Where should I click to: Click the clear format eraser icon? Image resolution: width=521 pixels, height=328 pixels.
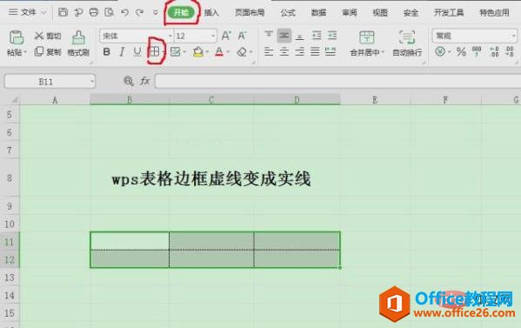tap(242, 52)
